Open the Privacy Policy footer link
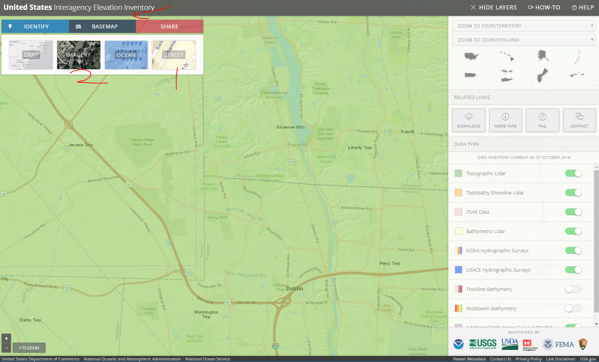599x362 pixels. tap(529, 359)
